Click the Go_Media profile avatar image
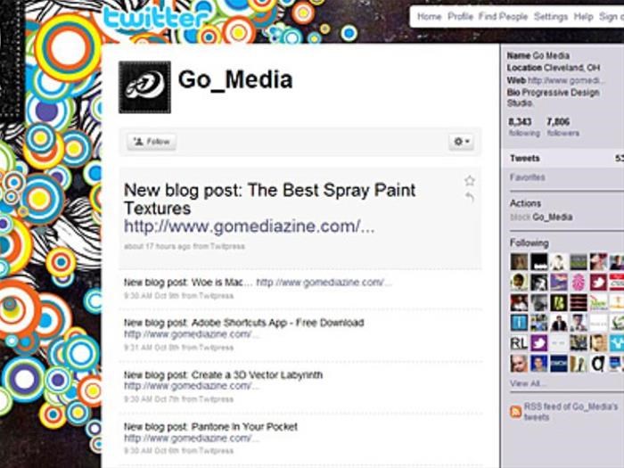The width and height of the screenshot is (624, 468). click(144, 87)
